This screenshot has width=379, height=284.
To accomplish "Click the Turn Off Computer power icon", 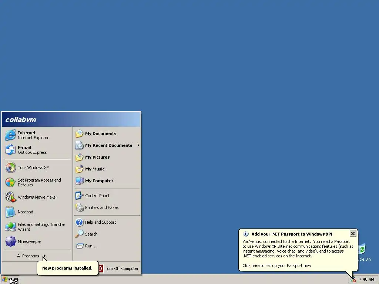I will point(101,268).
